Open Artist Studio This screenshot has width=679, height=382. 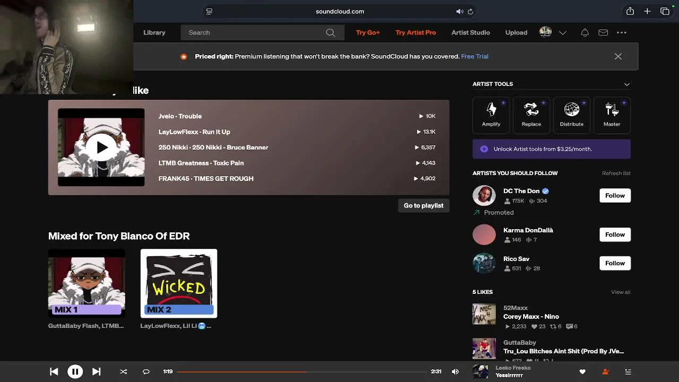(x=471, y=32)
